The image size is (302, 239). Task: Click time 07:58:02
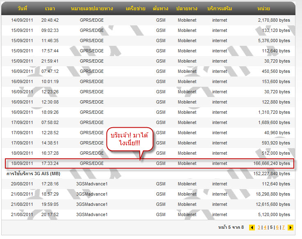[50, 122]
